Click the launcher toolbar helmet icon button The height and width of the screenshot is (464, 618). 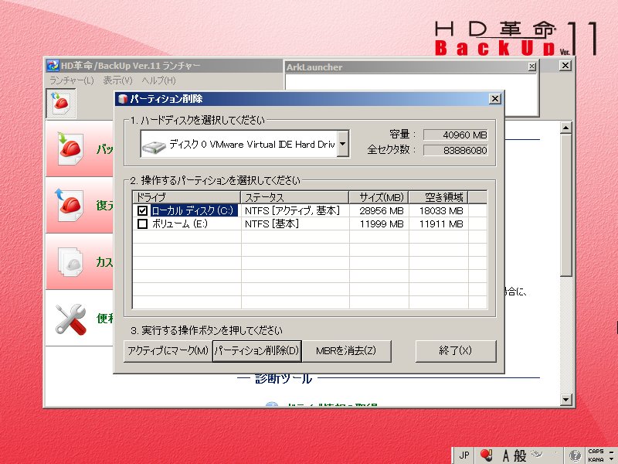click(x=61, y=104)
